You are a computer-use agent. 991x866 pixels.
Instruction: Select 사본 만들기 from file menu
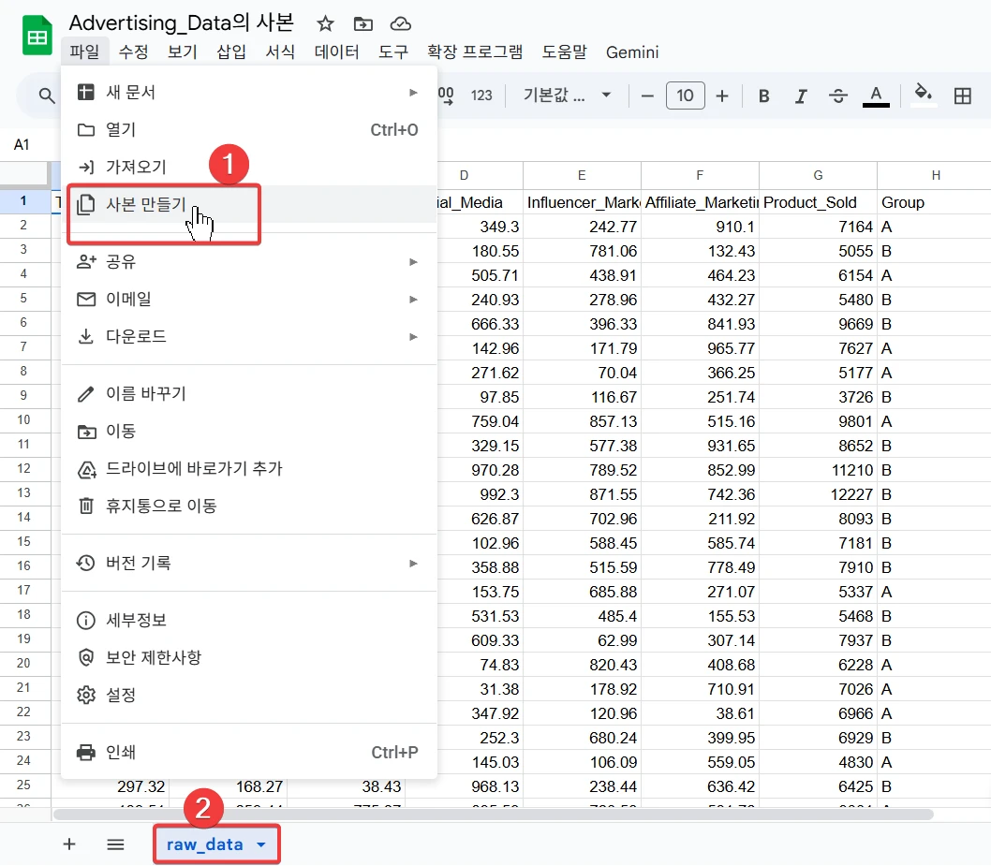click(x=146, y=204)
